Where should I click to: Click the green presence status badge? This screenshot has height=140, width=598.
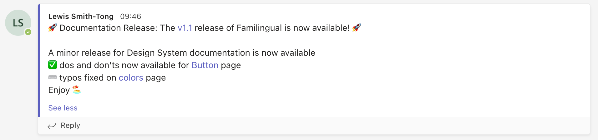click(28, 32)
